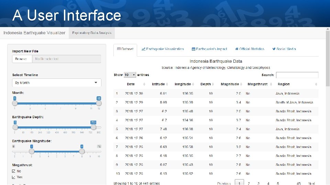
Task: Go to page 2 of the table
Action: point(249,183)
